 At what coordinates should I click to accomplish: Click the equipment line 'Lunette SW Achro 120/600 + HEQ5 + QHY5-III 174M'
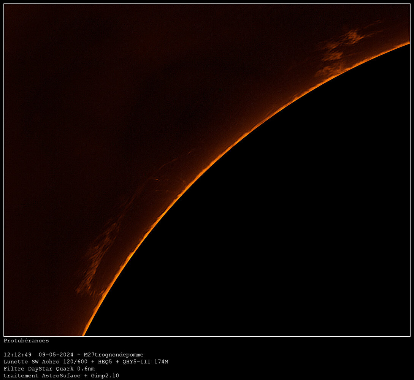(86, 361)
